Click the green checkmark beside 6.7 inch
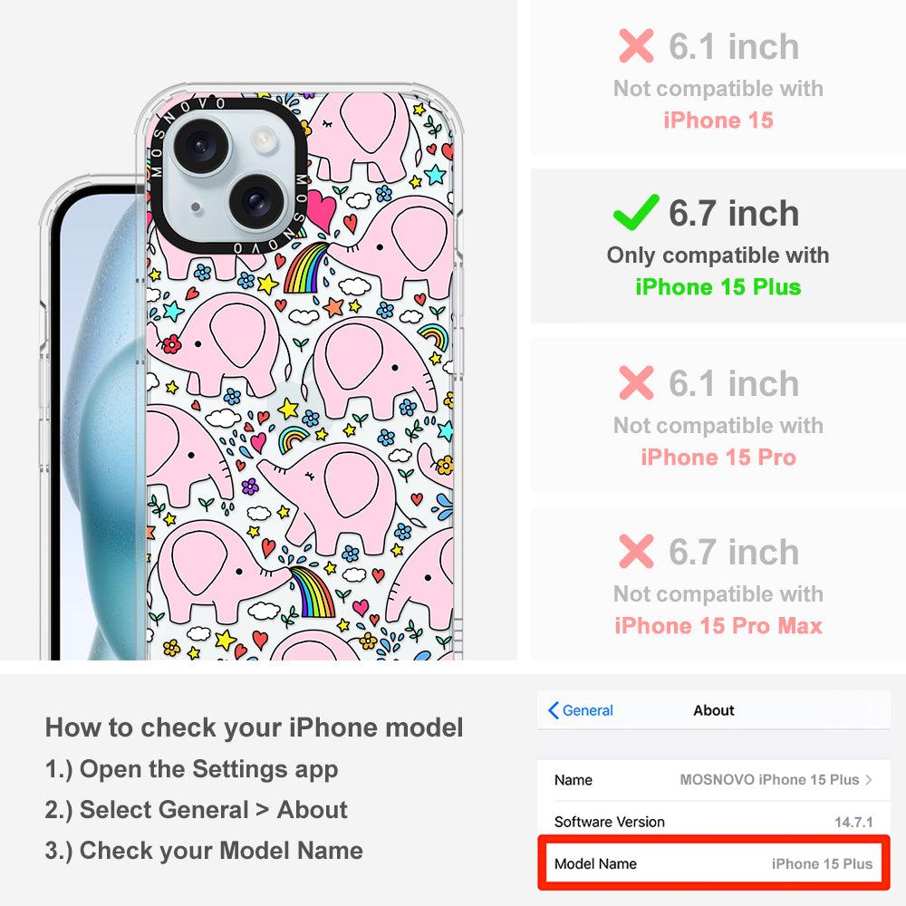 point(636,212)
